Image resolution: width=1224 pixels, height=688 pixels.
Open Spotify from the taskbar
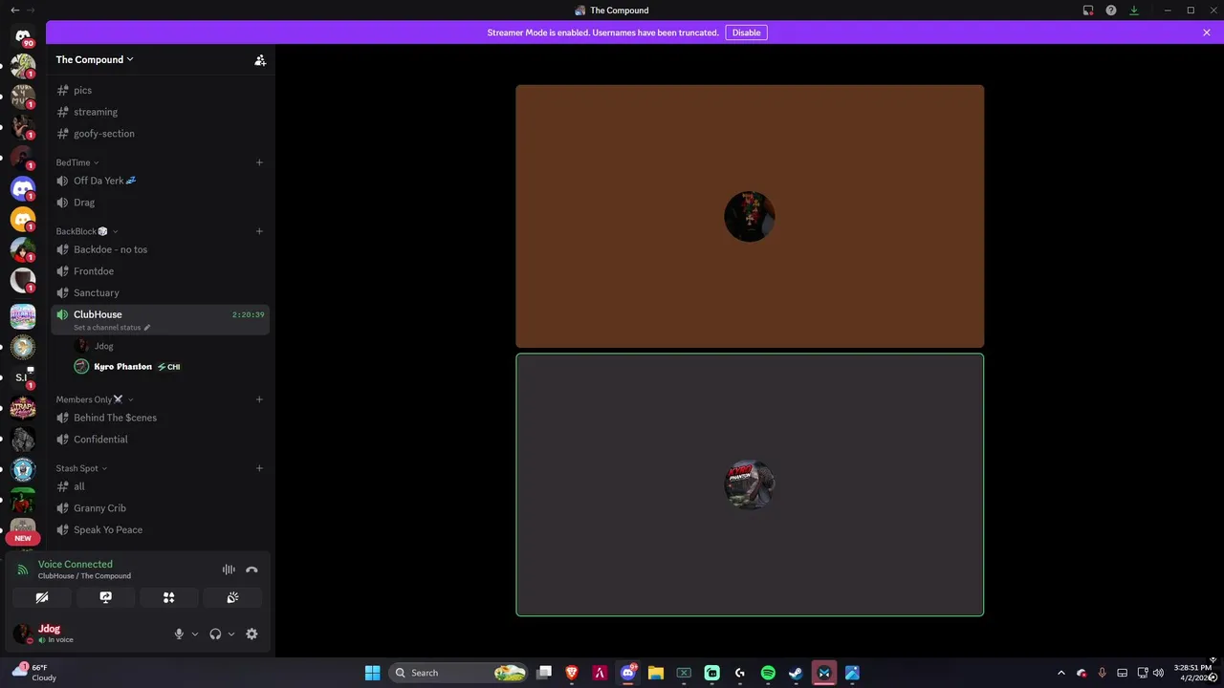(768, 673)
